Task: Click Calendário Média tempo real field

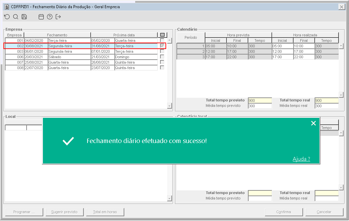Action: [x=327, y=106]
